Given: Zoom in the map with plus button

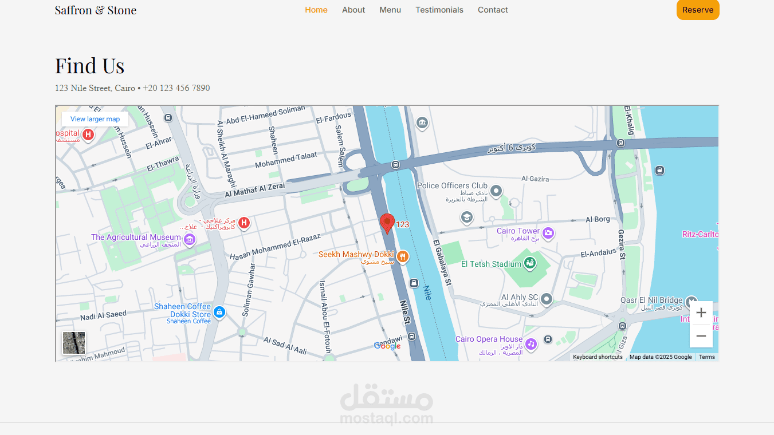Looking at the screenshot, I should click(x=701, y=313).
